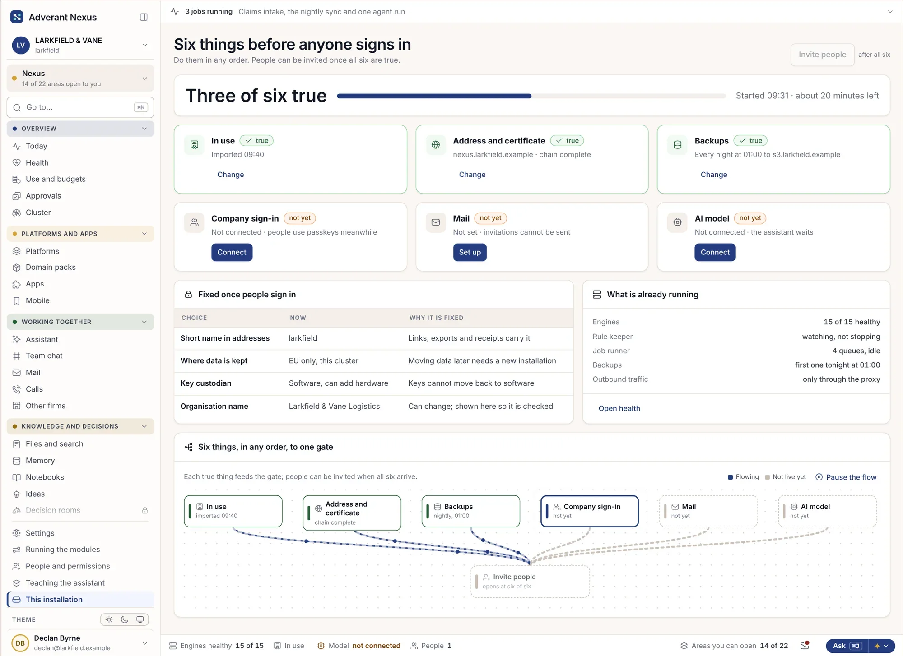Open Health in the sidebar
This screenshot has height=656, width=903.
click(x=80, y=162)
